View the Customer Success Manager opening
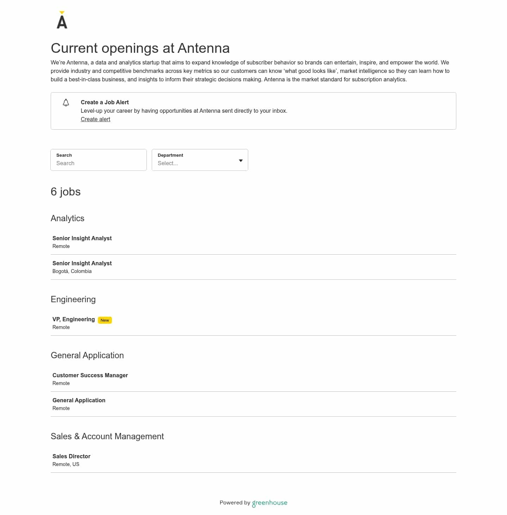Screen dimensions: 507x515 click(90, 376)
